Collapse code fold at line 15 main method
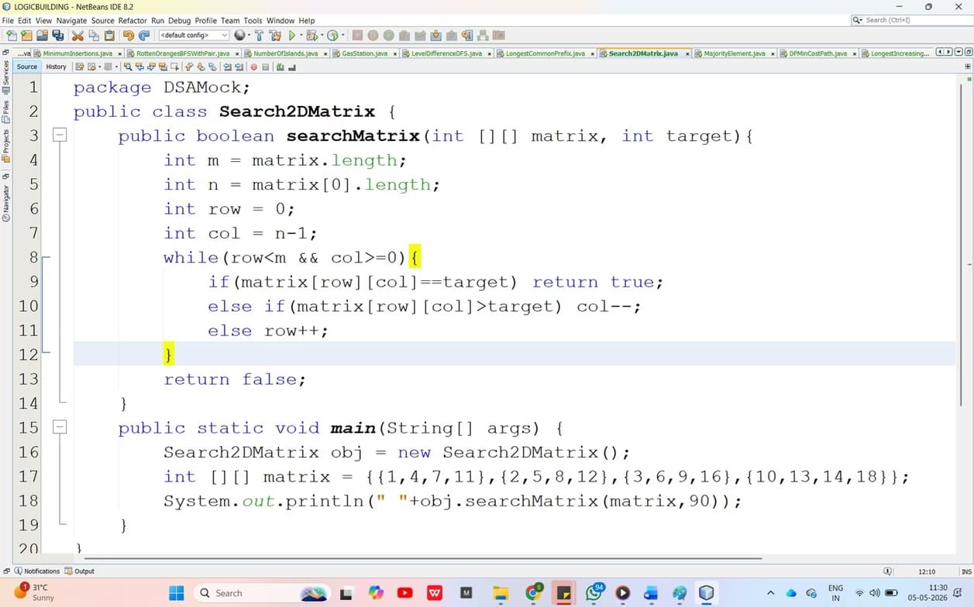The image size is (974, 607). pos(60,427)
